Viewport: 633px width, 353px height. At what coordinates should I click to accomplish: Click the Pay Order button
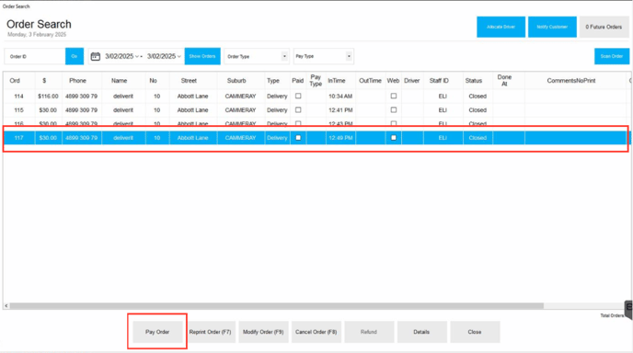157,332
